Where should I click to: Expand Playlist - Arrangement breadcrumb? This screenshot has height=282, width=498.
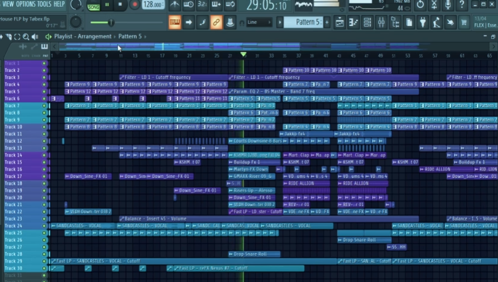click(115, 37)
